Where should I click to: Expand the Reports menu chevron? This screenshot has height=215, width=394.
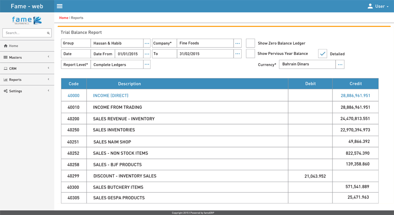pos(48,79)
